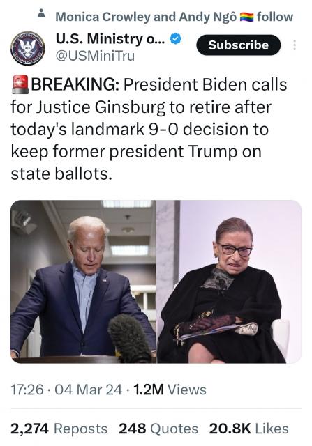Viewport: 312px width, 446px height.
Task: Open the 17:26 · 04 Mar 24 timestamp
Action: click(66, 390)
